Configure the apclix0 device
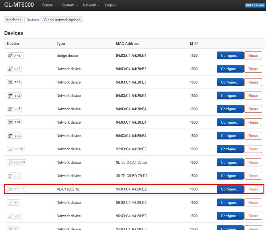The width and height of the screenshot is (266, 230). (x=230, y=162)
